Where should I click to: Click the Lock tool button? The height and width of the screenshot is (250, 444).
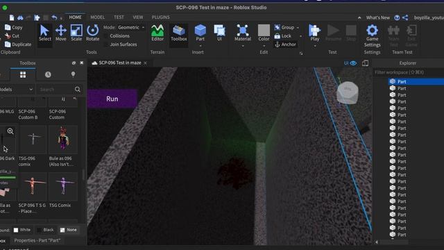pos(283,36)
